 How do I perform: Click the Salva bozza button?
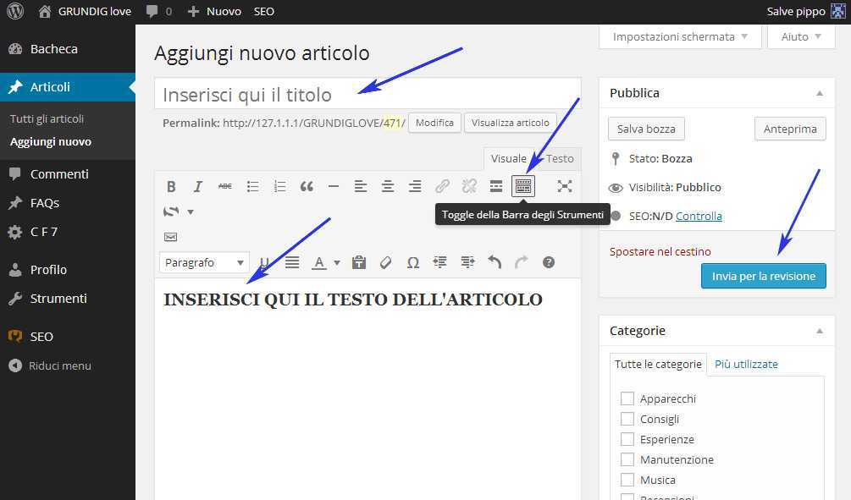(646, 129)
